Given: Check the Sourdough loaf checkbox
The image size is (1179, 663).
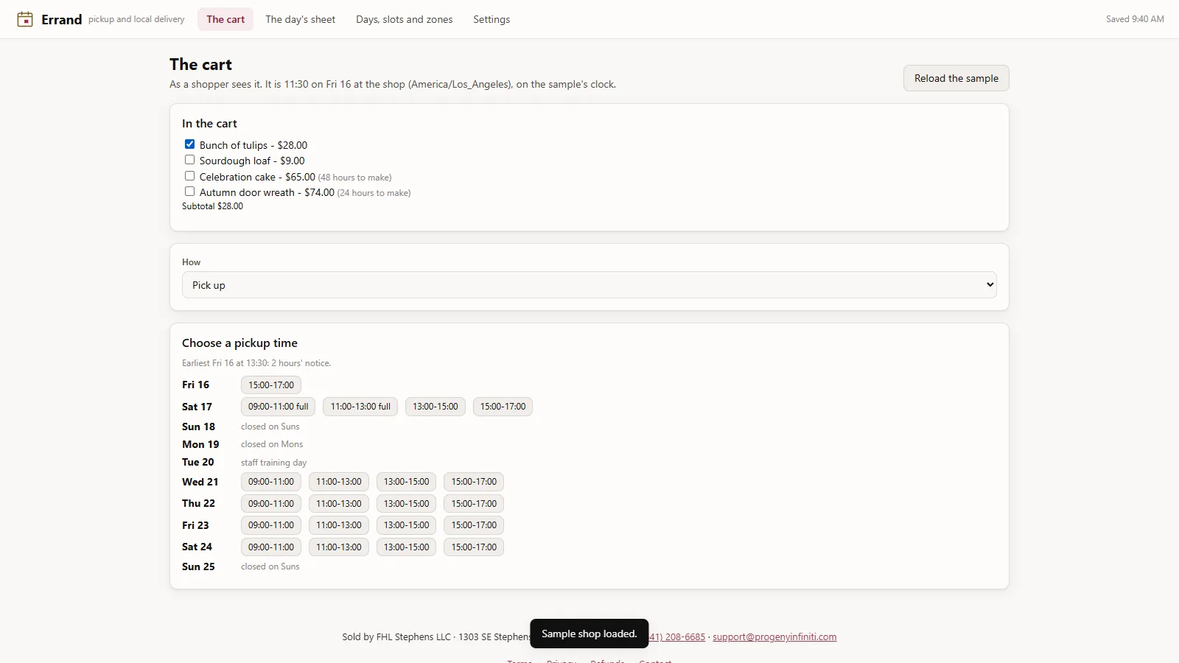Looking at the screenshot, I should pyautogui.click(x=189, y=160).
